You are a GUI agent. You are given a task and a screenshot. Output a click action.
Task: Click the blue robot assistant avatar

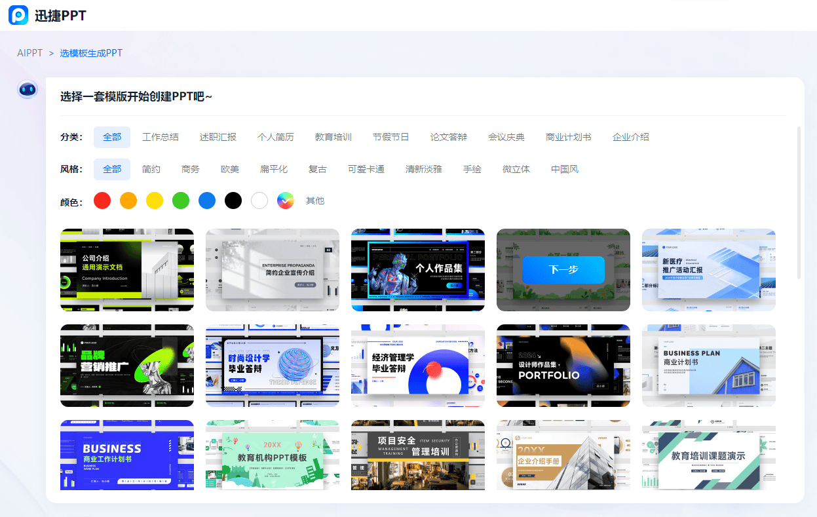click(x=28, y=90)
